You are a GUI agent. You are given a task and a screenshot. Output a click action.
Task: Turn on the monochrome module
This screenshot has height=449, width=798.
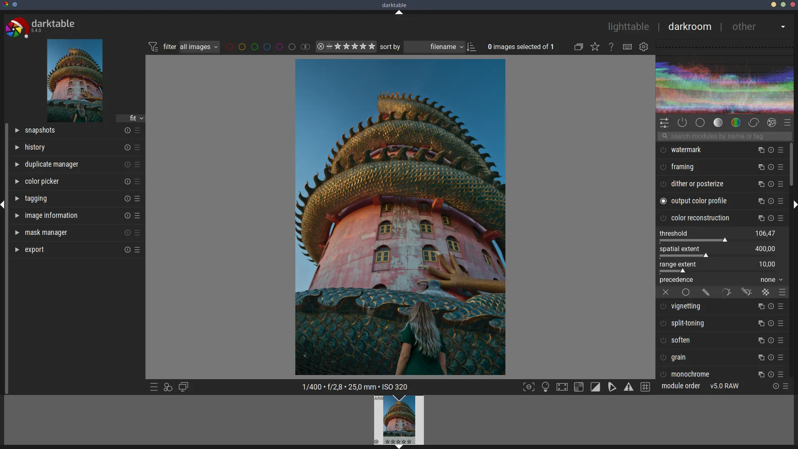pos(663,375)
